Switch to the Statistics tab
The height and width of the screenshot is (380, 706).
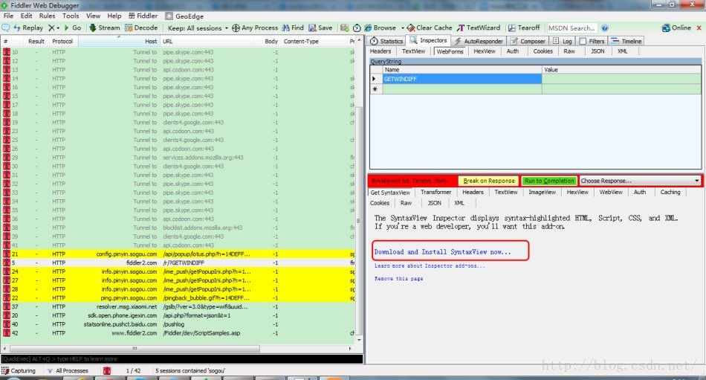click(386, 41)
